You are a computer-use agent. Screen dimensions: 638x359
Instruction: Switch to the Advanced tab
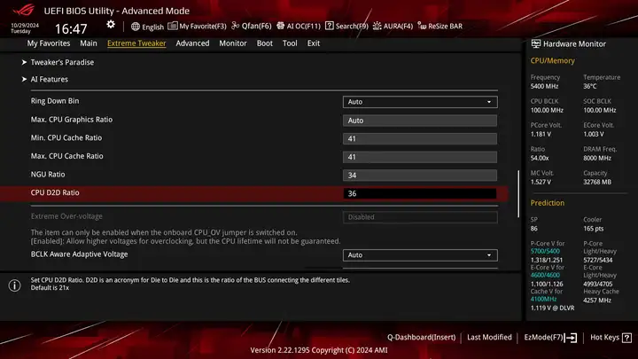click(x=192, y=43)
